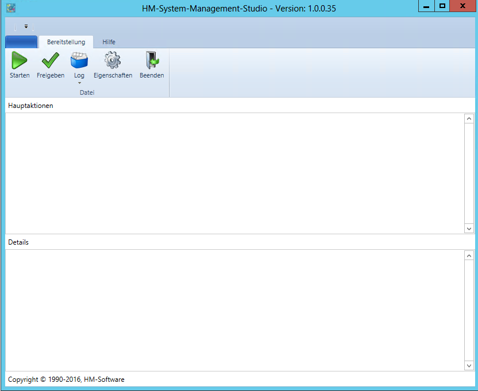Image resolution: width=478 pixels, height=391 pixels.
Task: Expand the Log dropdown arrow
Action: [x=79, y=83]
